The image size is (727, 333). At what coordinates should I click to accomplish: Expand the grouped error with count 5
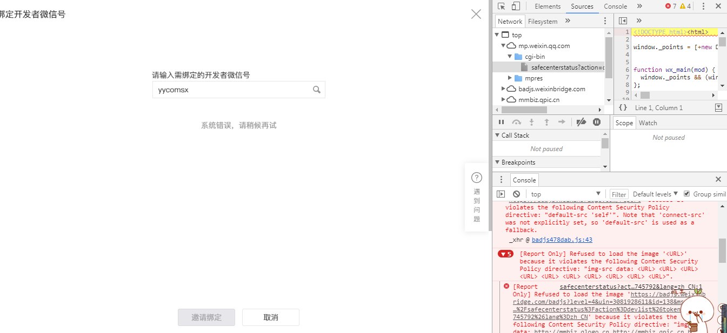tap(505, 254)
